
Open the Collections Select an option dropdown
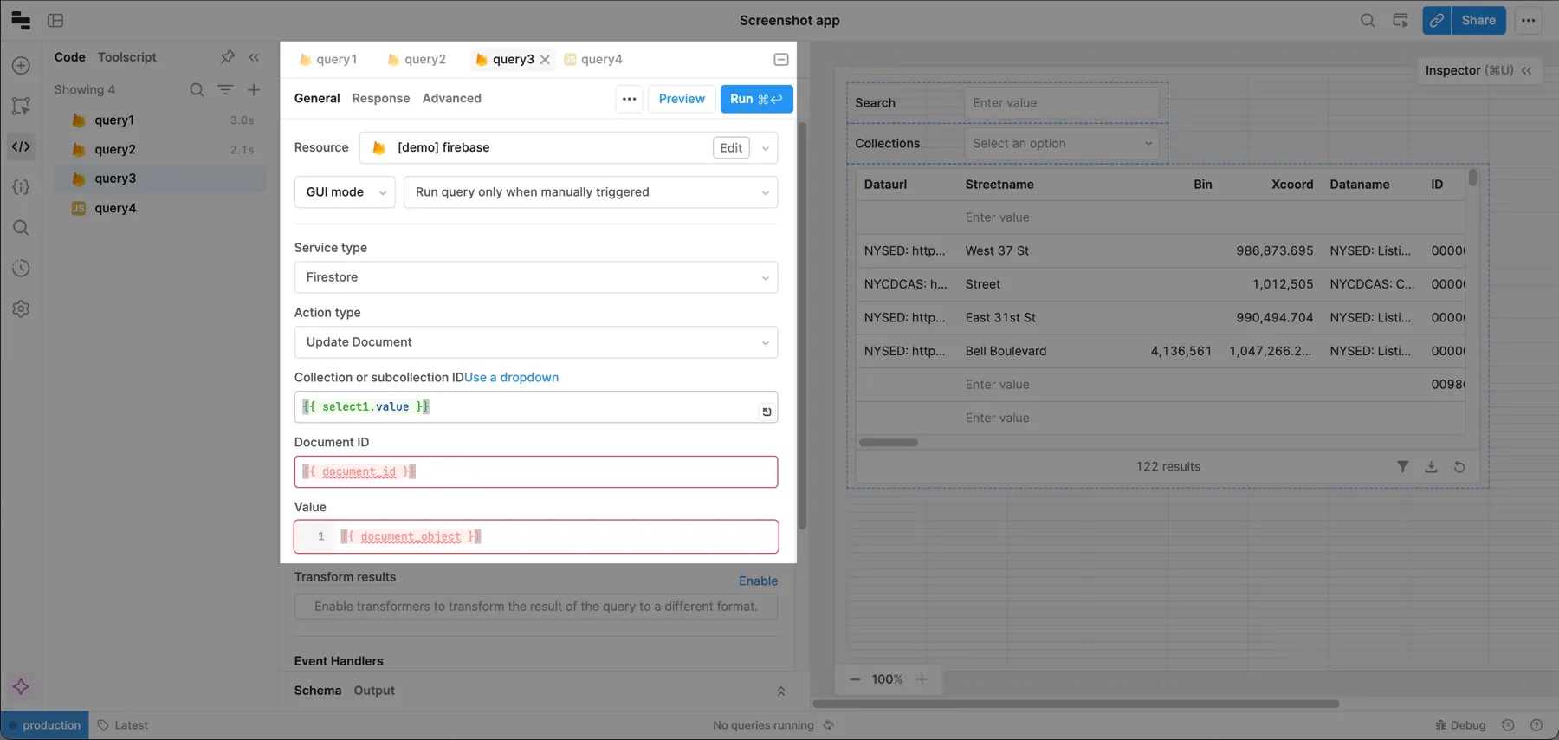pos(1062,144)
